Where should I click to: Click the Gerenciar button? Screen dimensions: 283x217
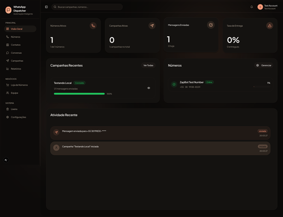pos(264,65)
